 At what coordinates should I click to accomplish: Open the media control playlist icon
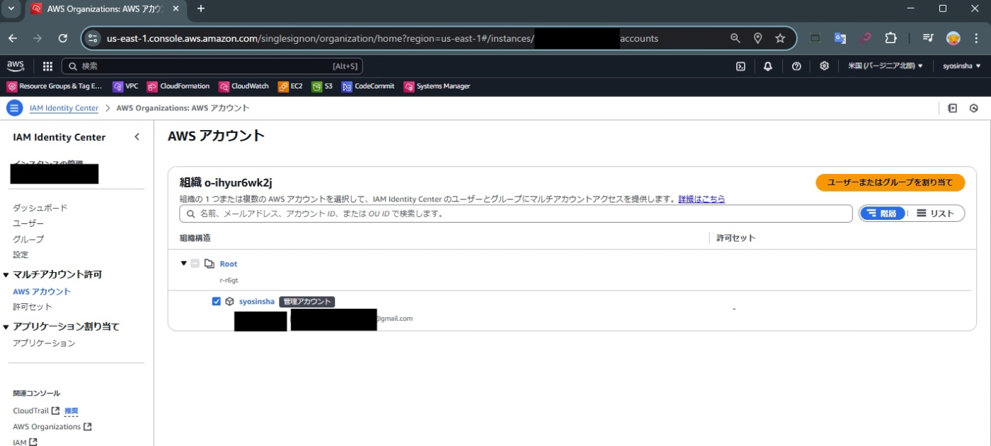[x=928, y=38]
